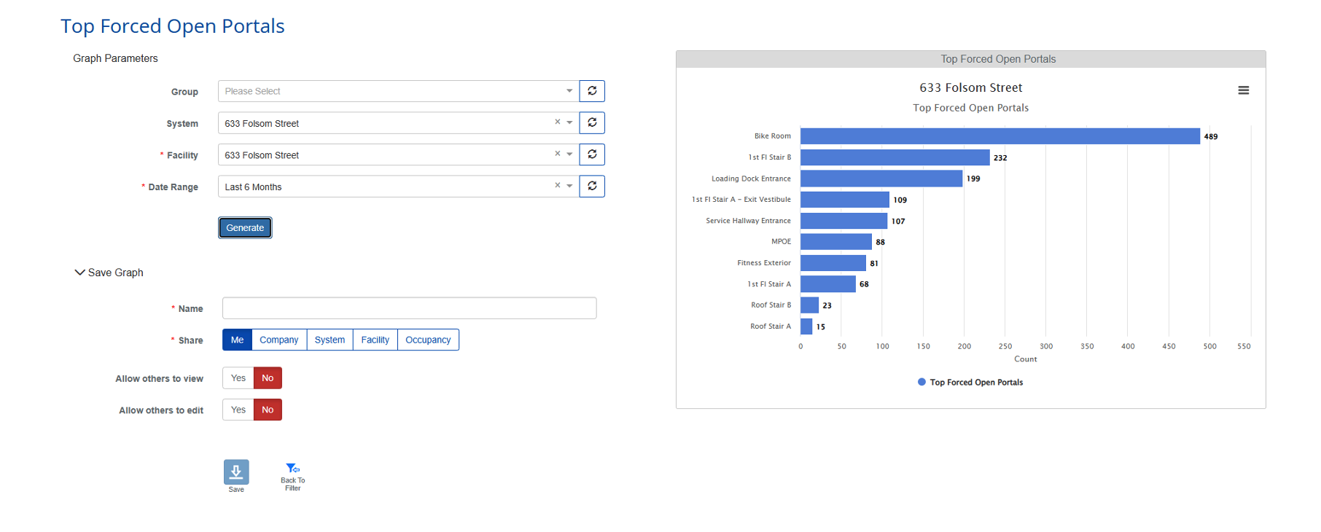Click the refresh icon next to System field
The image size is (1321, 532).
click(592, 123)
